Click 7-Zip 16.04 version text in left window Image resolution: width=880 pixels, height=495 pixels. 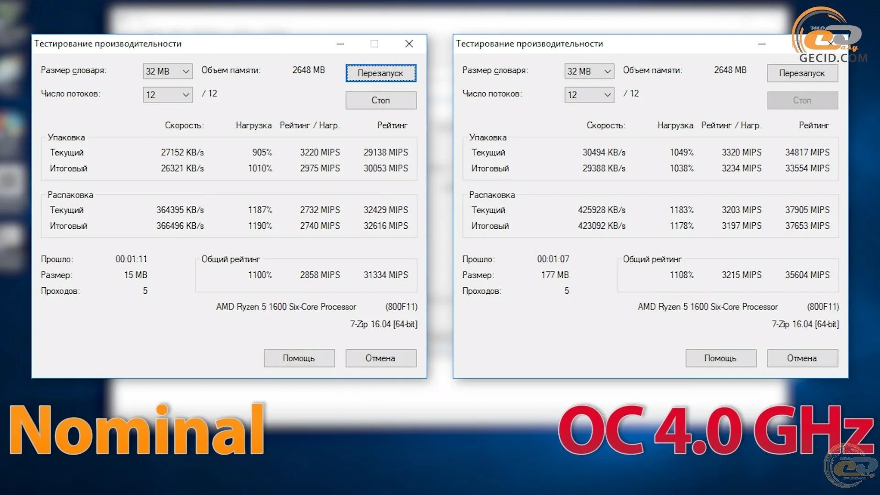tap(384, 324)
